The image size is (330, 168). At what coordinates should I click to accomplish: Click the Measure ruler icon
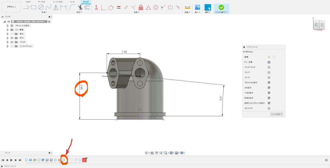[x=188, y=7]
